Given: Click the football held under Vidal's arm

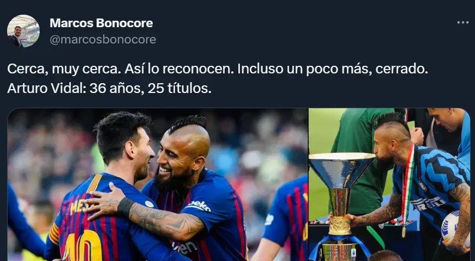Looking at the screenshot, I should click(454, 229).
